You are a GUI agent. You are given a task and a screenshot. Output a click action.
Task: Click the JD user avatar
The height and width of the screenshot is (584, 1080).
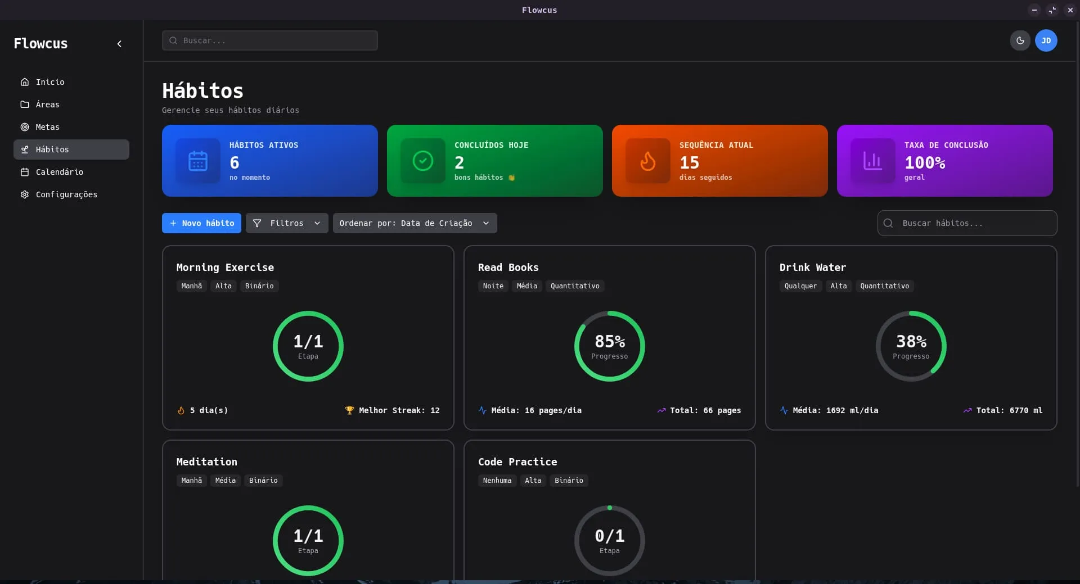pos(1046,40)
